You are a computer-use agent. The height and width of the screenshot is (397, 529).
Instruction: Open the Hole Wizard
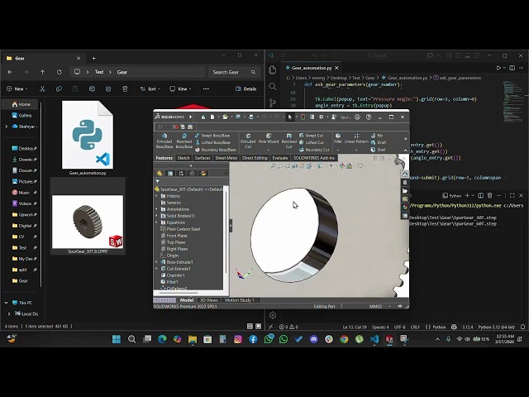pyautogui.click(x=268, y=139)
